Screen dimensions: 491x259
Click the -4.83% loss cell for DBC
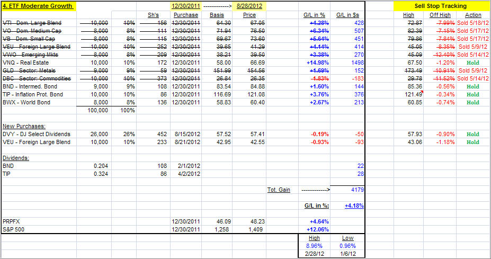pos(314,78)
